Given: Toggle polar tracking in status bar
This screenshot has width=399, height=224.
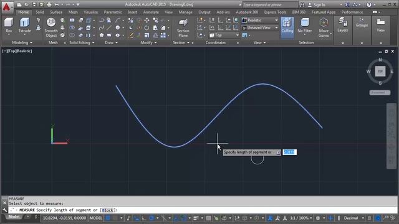Looking at the screenshot, I should pyautogui.click(x=151, y=218).
